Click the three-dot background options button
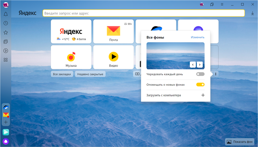 point(216,74)
